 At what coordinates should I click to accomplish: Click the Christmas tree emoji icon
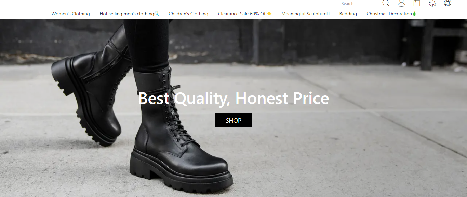click(x=414, y=14)
